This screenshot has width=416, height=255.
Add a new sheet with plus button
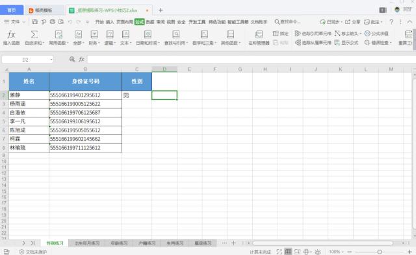234,243
